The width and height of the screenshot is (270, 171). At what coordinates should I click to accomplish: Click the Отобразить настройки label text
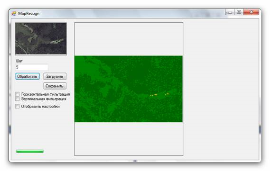[x=40, y=107]
